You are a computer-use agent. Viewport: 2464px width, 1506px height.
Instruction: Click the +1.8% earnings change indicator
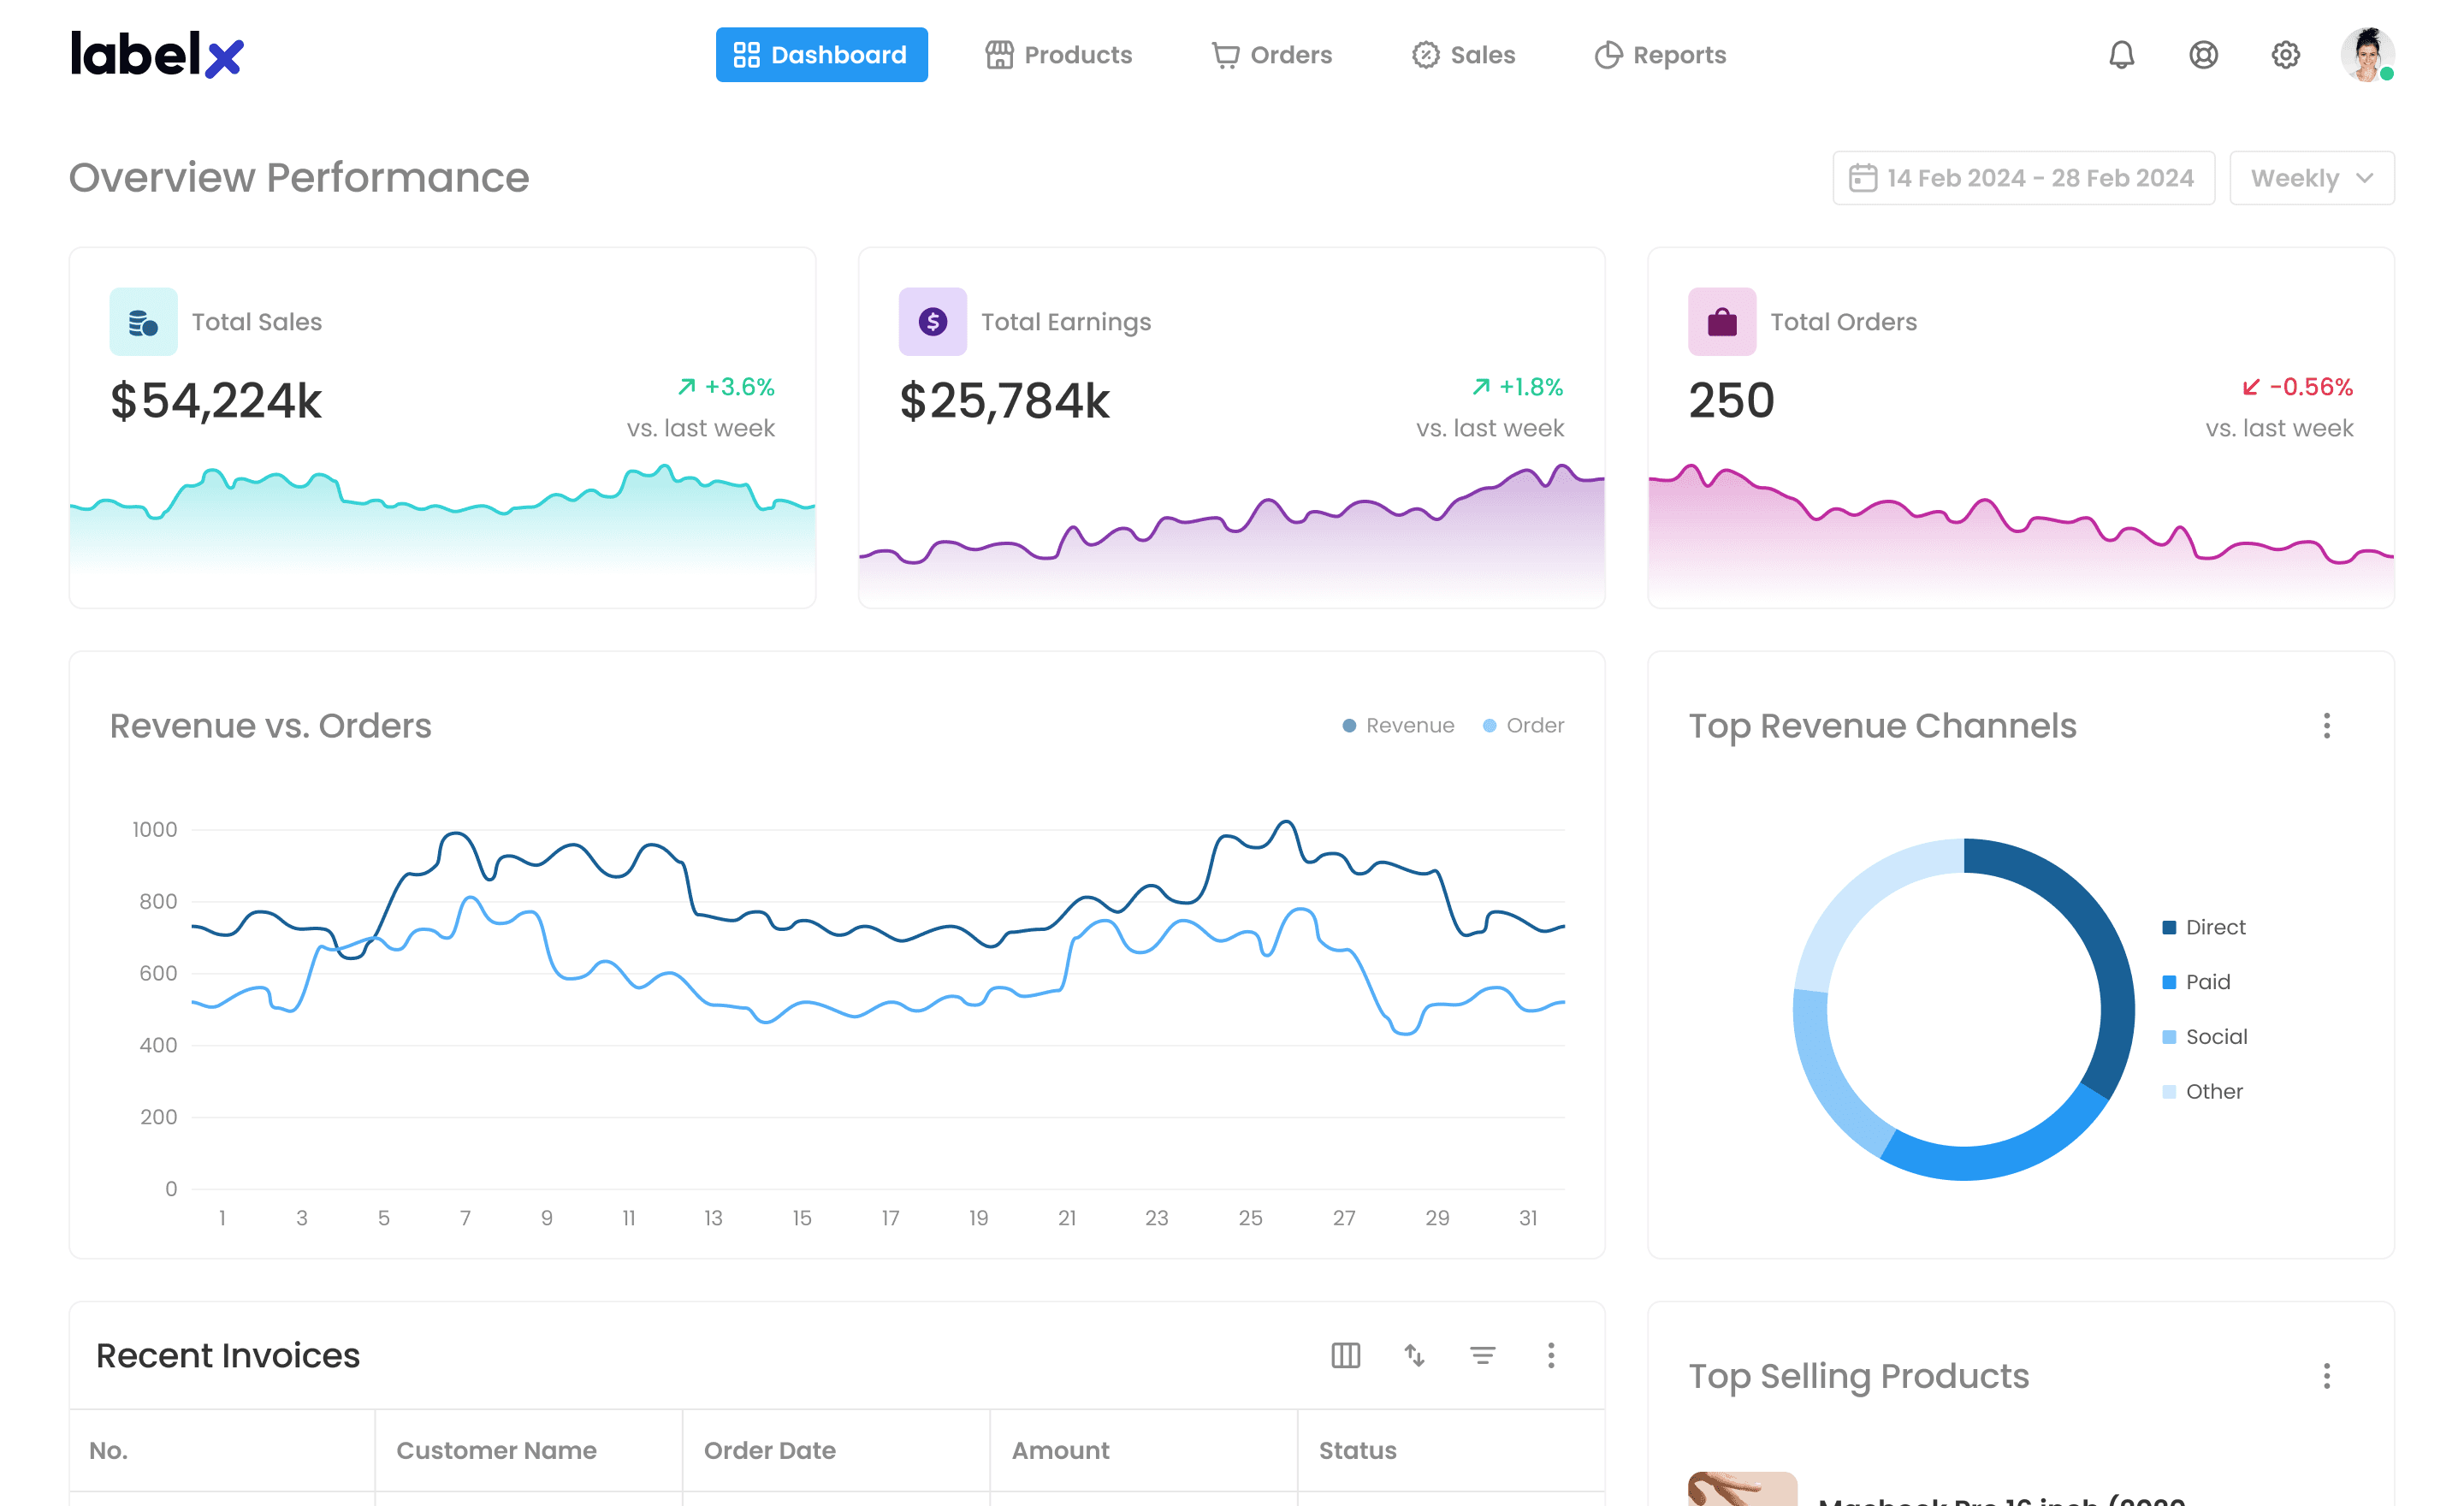pos(1517,387)
